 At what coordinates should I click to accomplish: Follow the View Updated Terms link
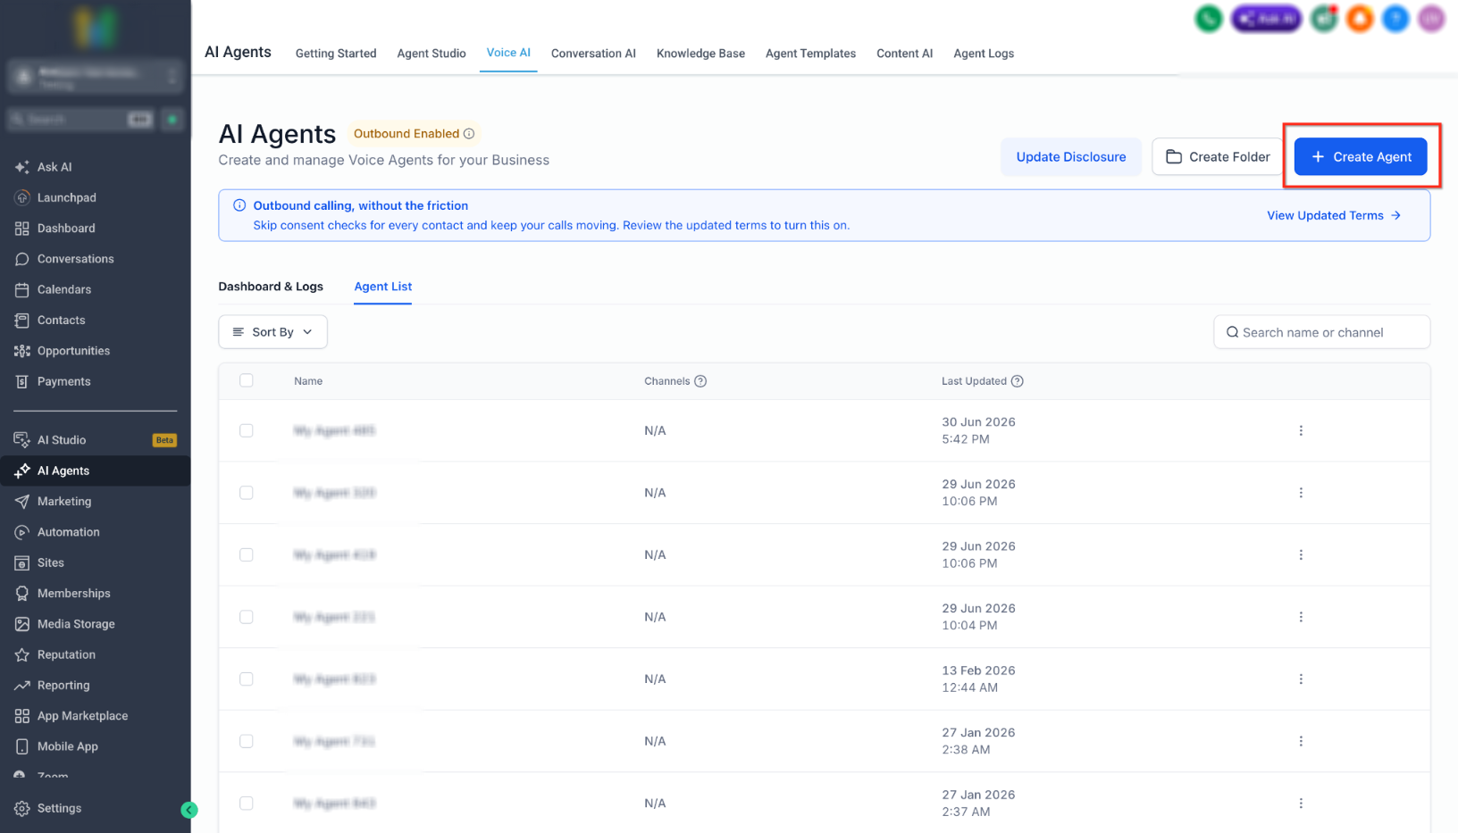click(x=1334, y=215)
